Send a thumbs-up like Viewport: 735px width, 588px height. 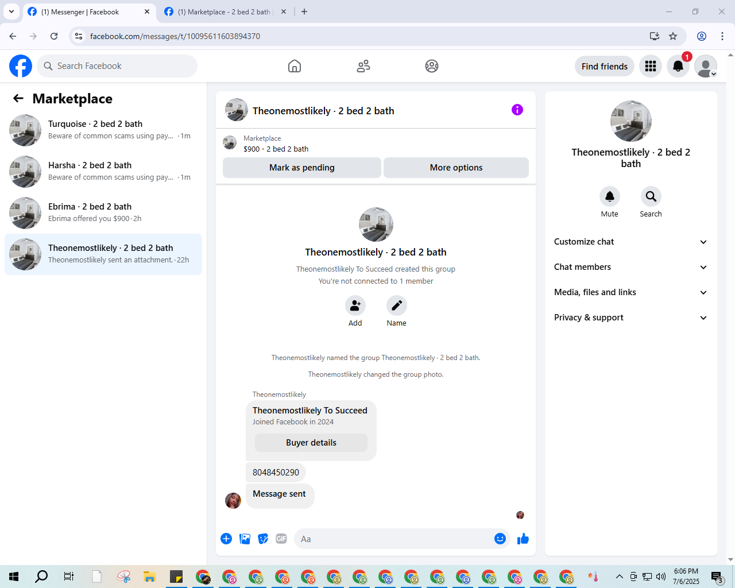coord(523,539)
